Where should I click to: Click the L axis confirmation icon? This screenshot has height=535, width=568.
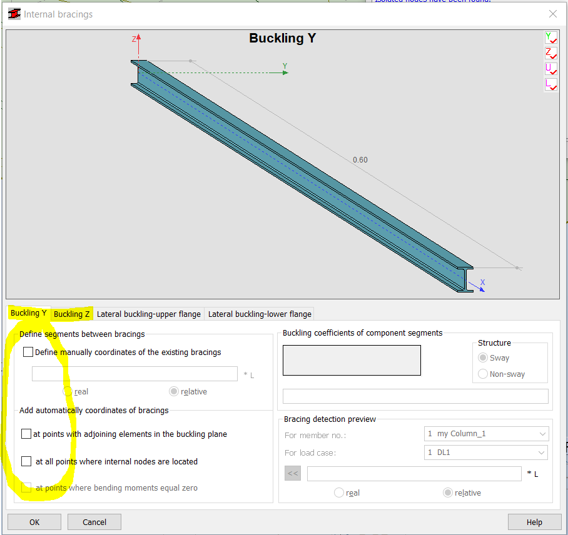click(x=550, y=84)
